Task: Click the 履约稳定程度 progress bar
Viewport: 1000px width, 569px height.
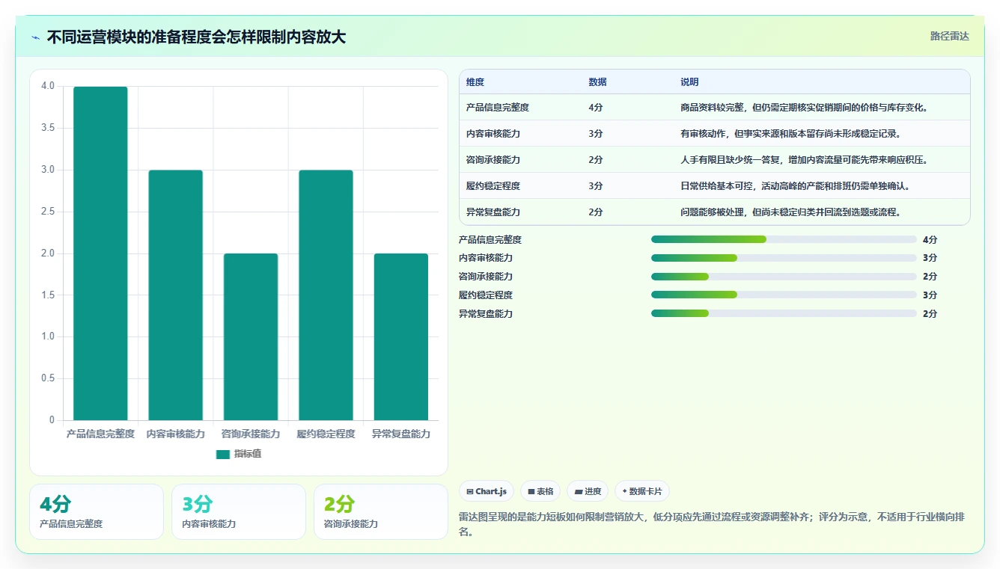Action: [784, 295]
